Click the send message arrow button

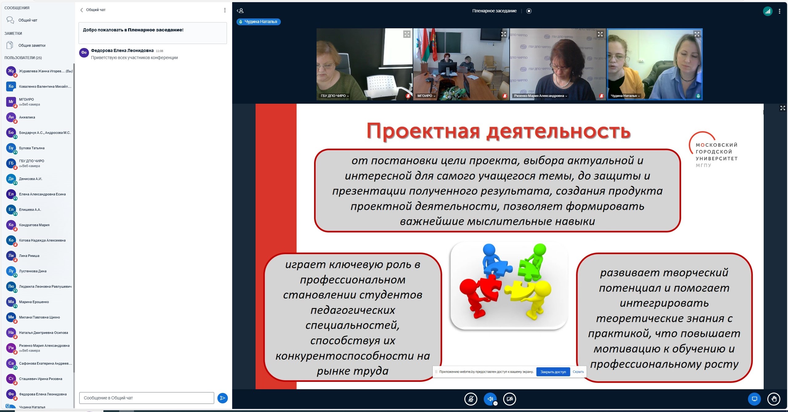click(222, 398)
